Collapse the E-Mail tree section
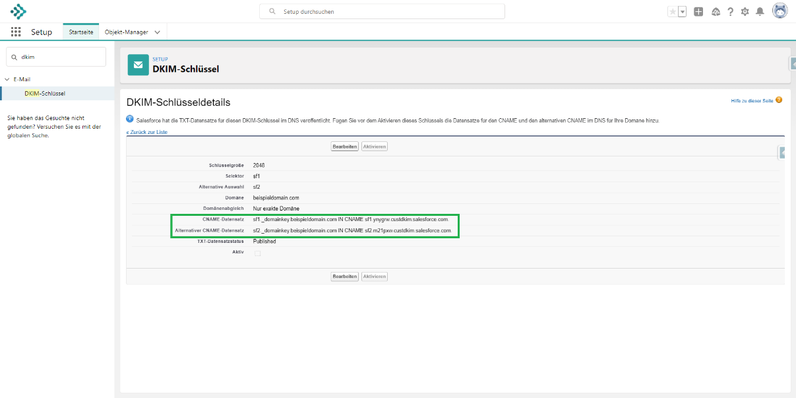This screenshot has height=398, width=796. 7,79
